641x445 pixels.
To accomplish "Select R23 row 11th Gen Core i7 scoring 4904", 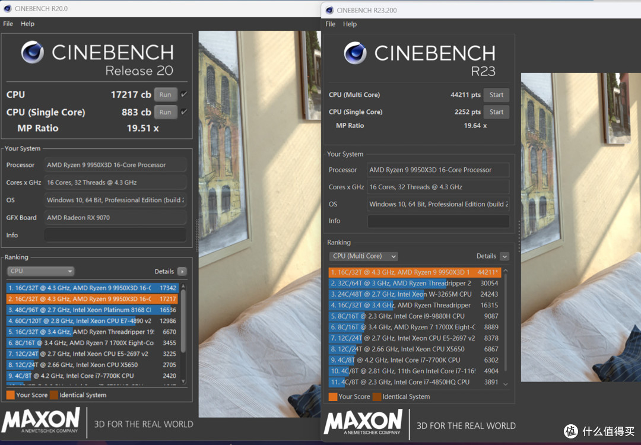I will pos(414,371).
